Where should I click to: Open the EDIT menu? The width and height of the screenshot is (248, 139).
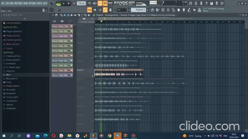coord(7,3)
